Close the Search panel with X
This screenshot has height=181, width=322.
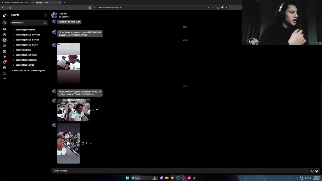pos(45,15)
